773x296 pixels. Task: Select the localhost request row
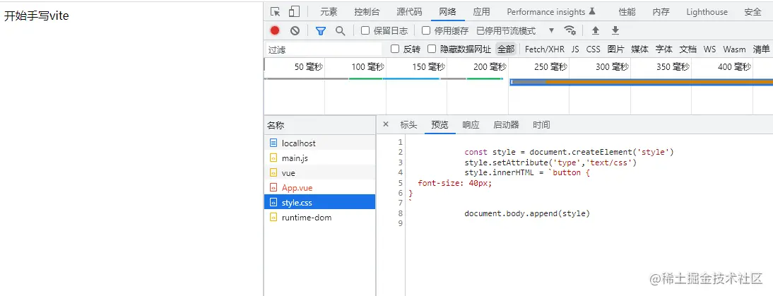click(x=319, y=143)
